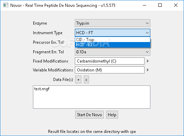Image resolution: width=184 pixels, height=136 pixels.
Task: Click the Data File(s) label
Action: tap(63, 80)
